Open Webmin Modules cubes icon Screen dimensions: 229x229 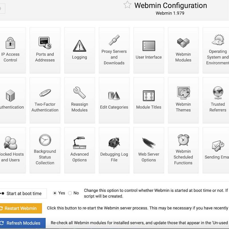coord(183,43)
